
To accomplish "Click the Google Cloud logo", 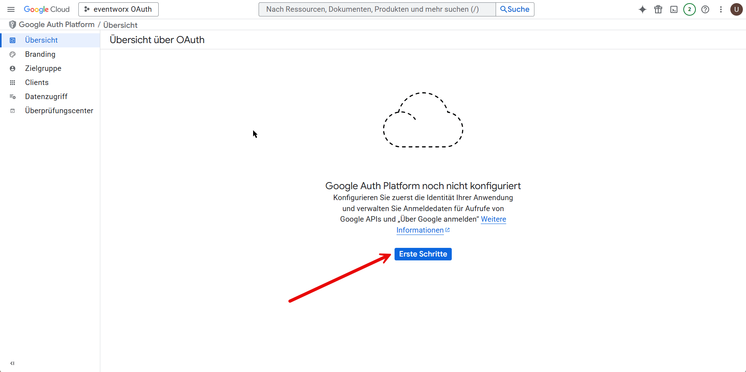I will click(47, 9).
